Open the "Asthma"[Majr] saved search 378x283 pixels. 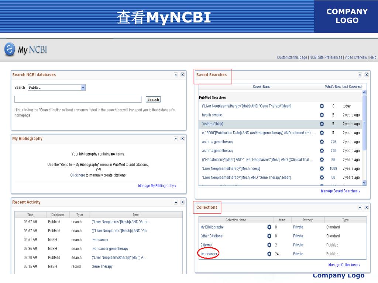[212, 124]
